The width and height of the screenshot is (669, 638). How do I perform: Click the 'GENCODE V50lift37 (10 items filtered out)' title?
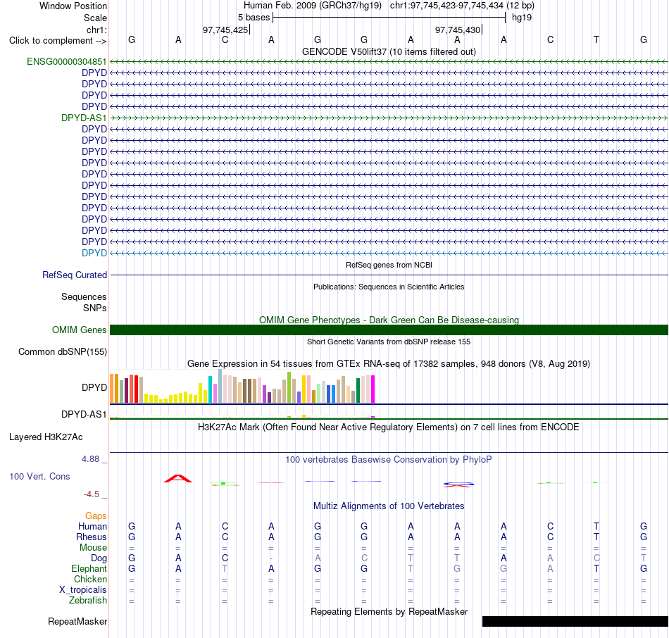pos(389,51)
